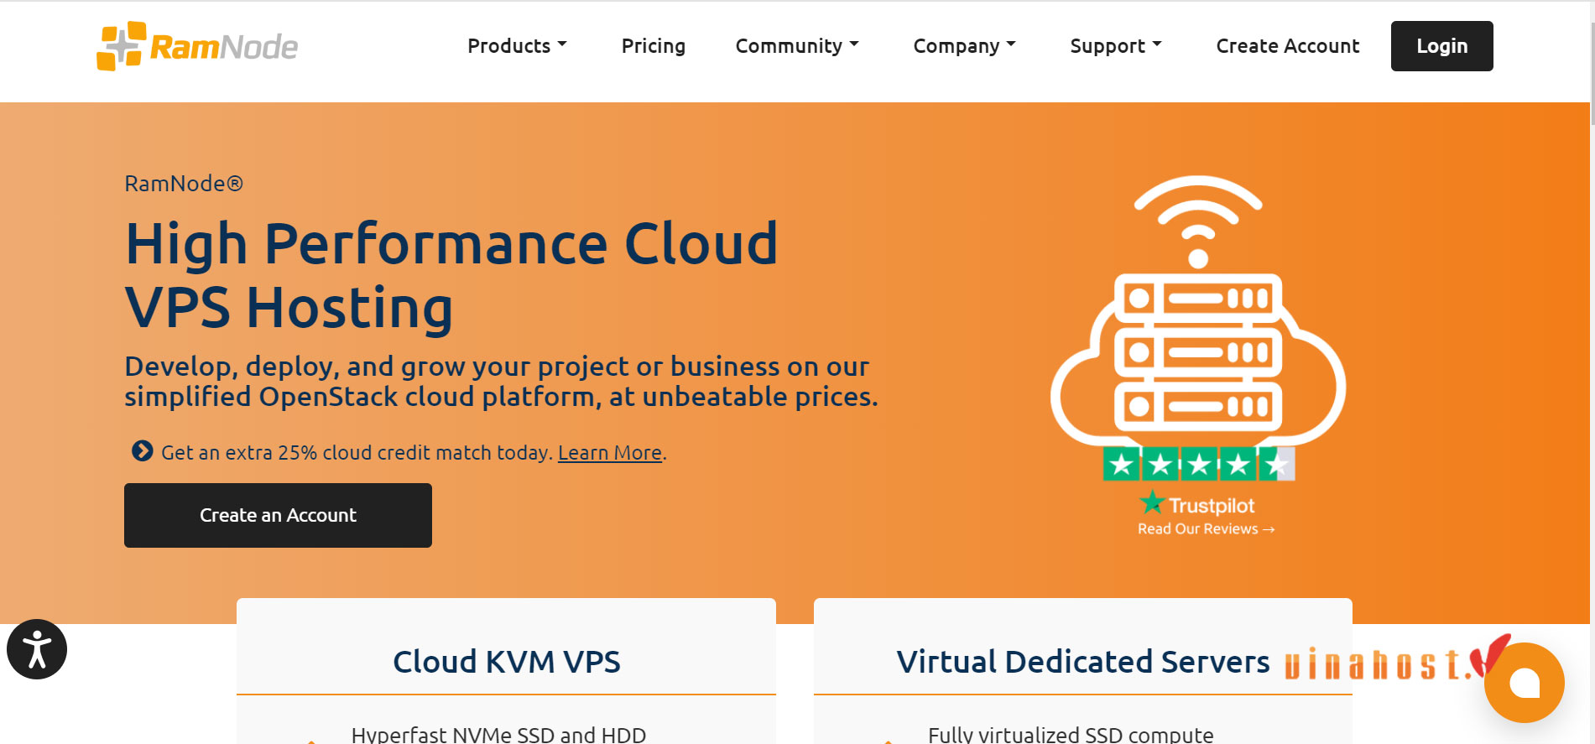Expand the Company dropdown menu
Viewport: 1595px width, 744px height.
pyautogui.click(x=964, y=46)
